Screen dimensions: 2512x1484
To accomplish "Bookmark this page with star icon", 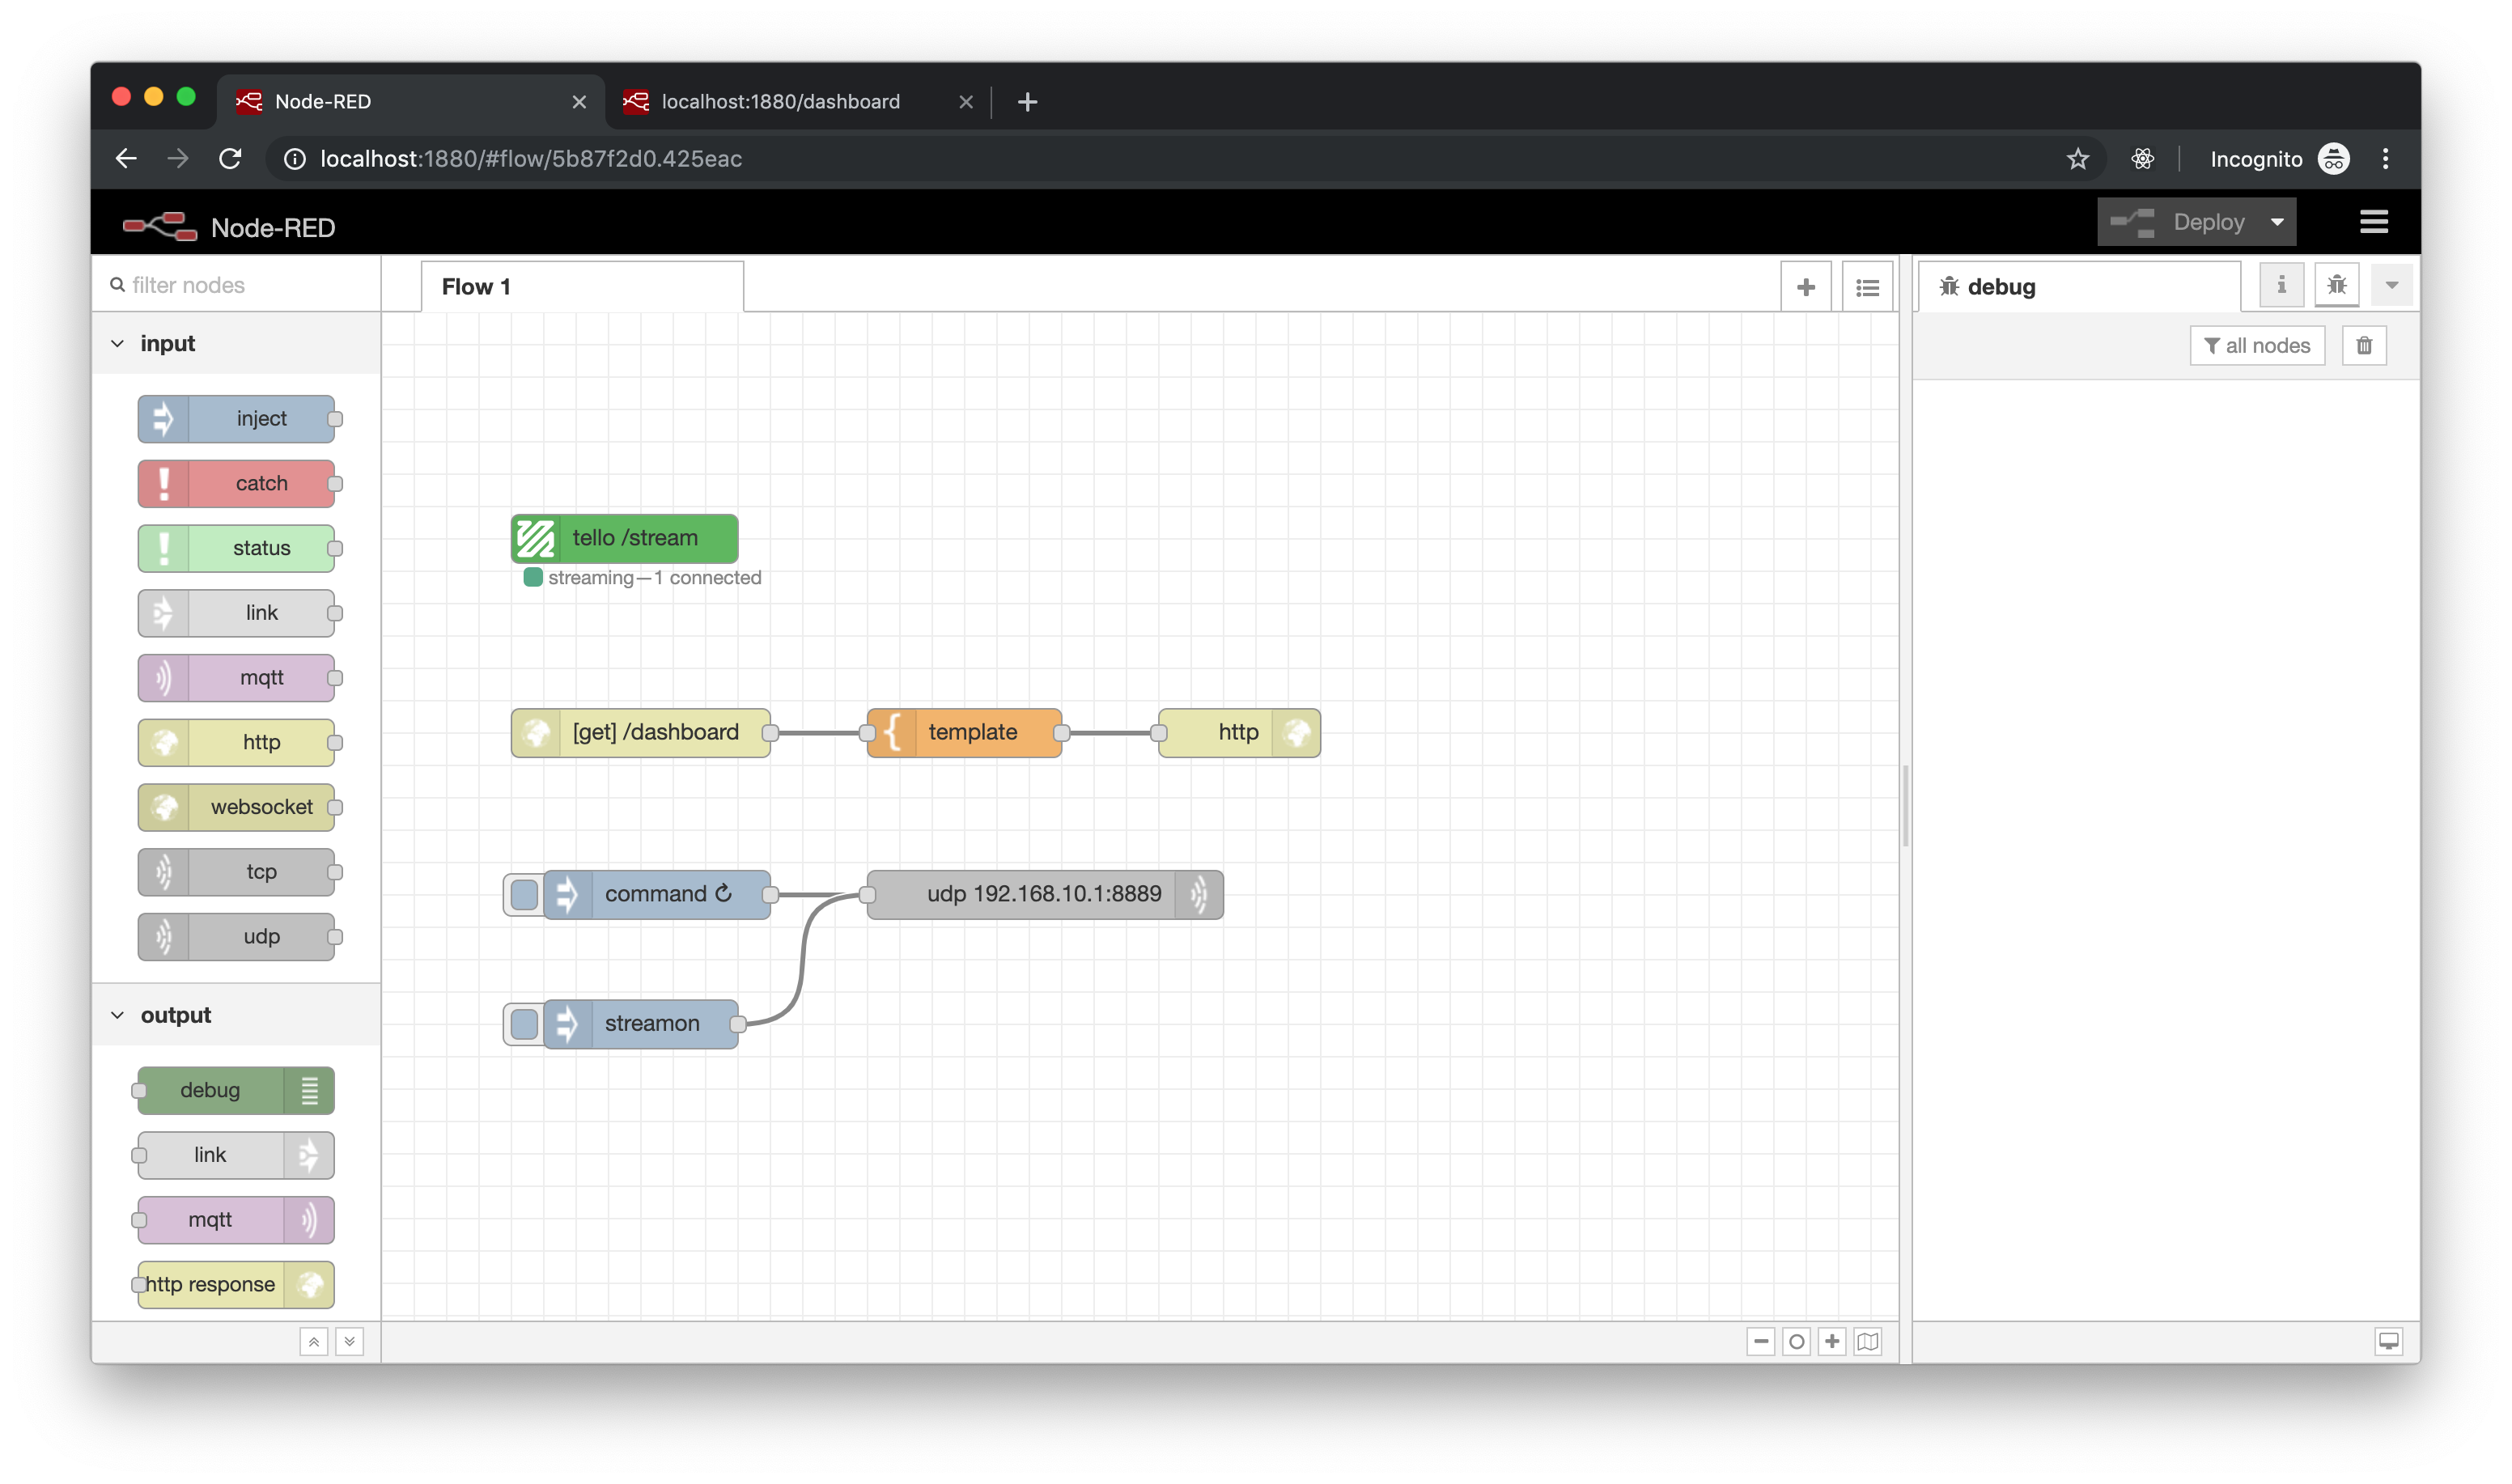I will (2078, 159).
